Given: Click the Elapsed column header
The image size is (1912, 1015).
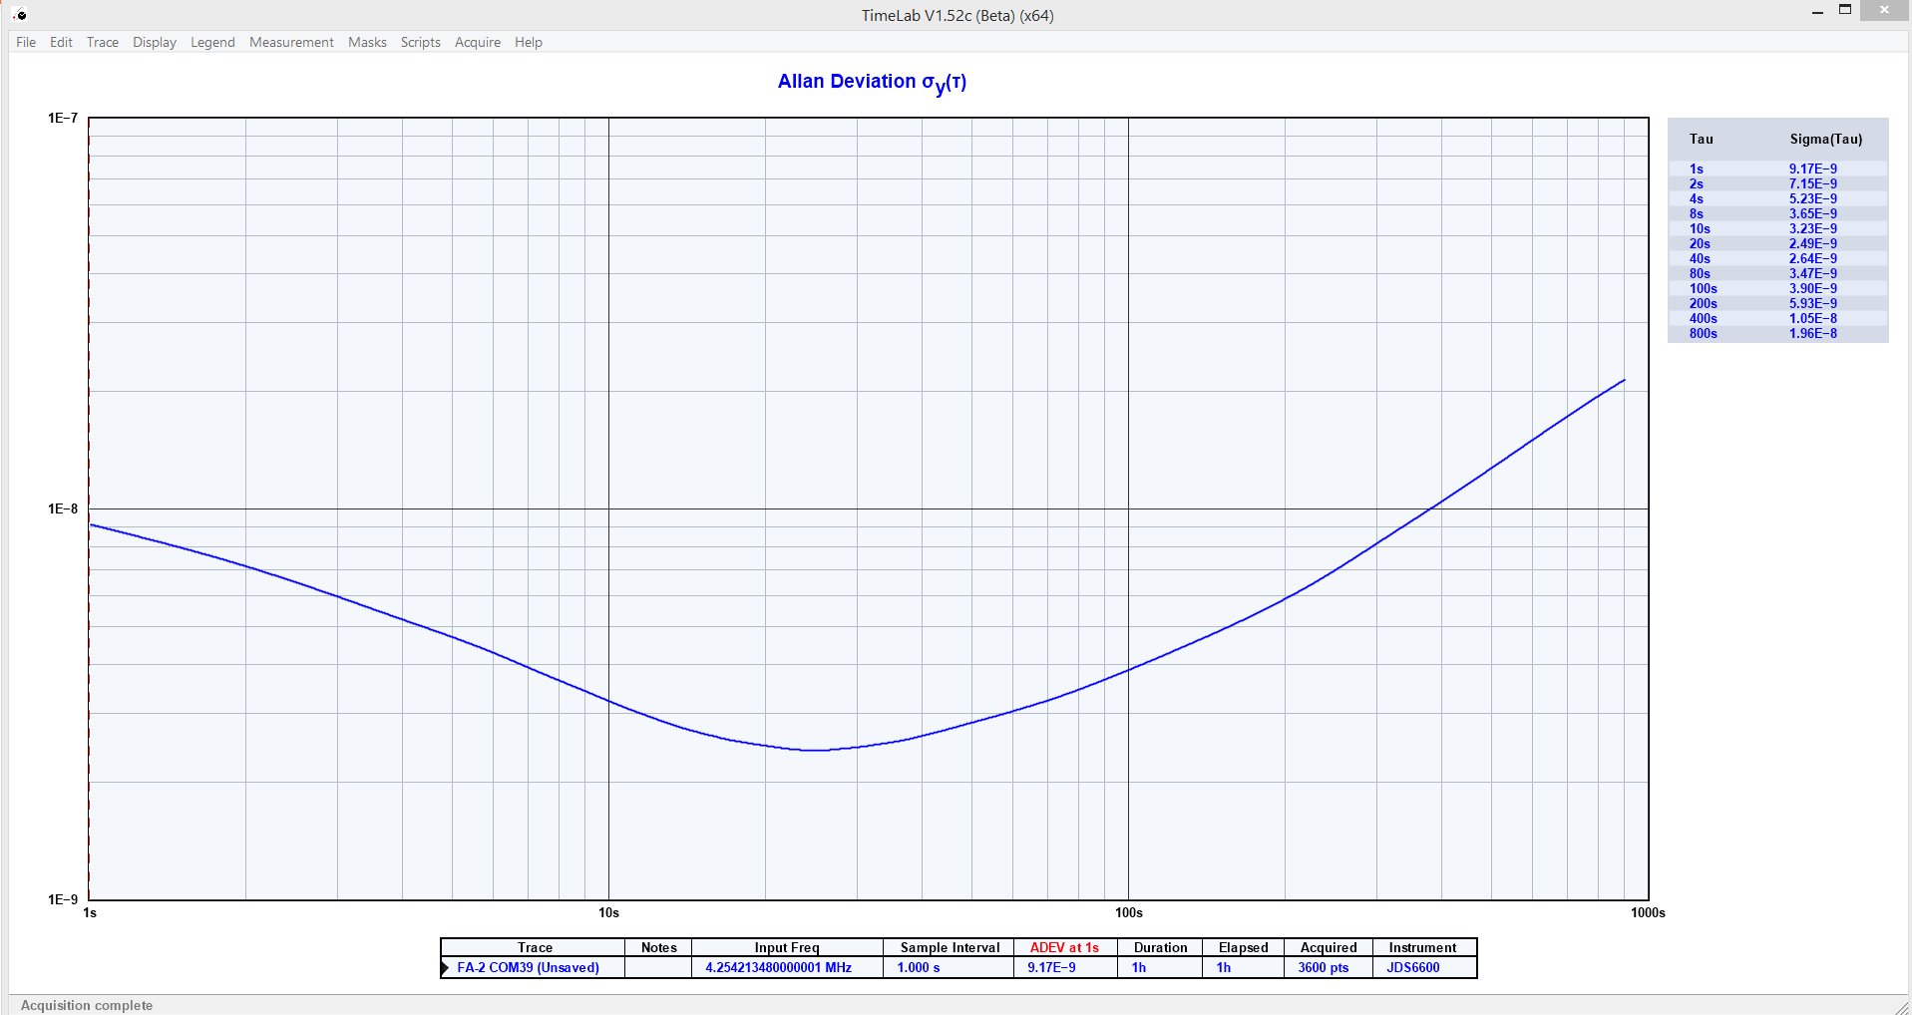Looking at the screenshot, I should (1243, 947).
